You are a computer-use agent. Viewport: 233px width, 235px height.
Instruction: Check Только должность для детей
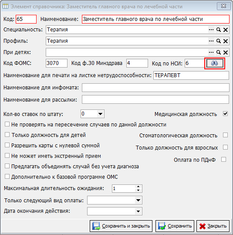(x=7, y=135)
